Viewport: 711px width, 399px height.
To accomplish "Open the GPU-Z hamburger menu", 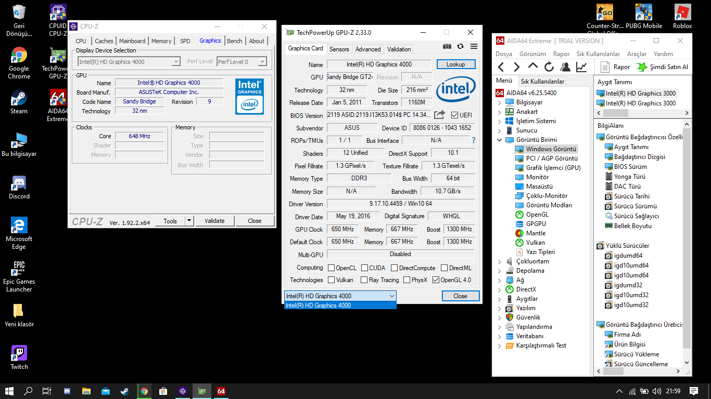I will tap(474, 46).
